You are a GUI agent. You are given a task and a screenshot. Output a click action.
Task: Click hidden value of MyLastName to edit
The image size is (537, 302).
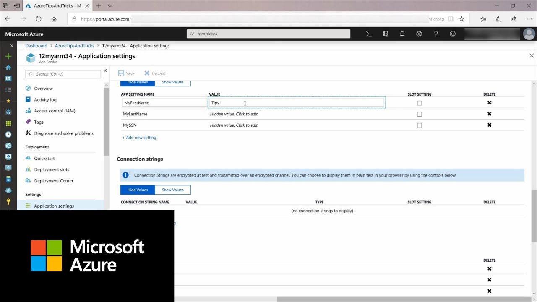coord(234,114)
